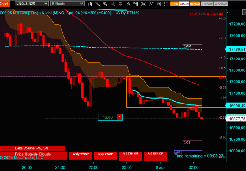Click the 16600,00 price axis label
Image resolution: width=246 pixels, height=171 pixels.
(x=237, y=151)
